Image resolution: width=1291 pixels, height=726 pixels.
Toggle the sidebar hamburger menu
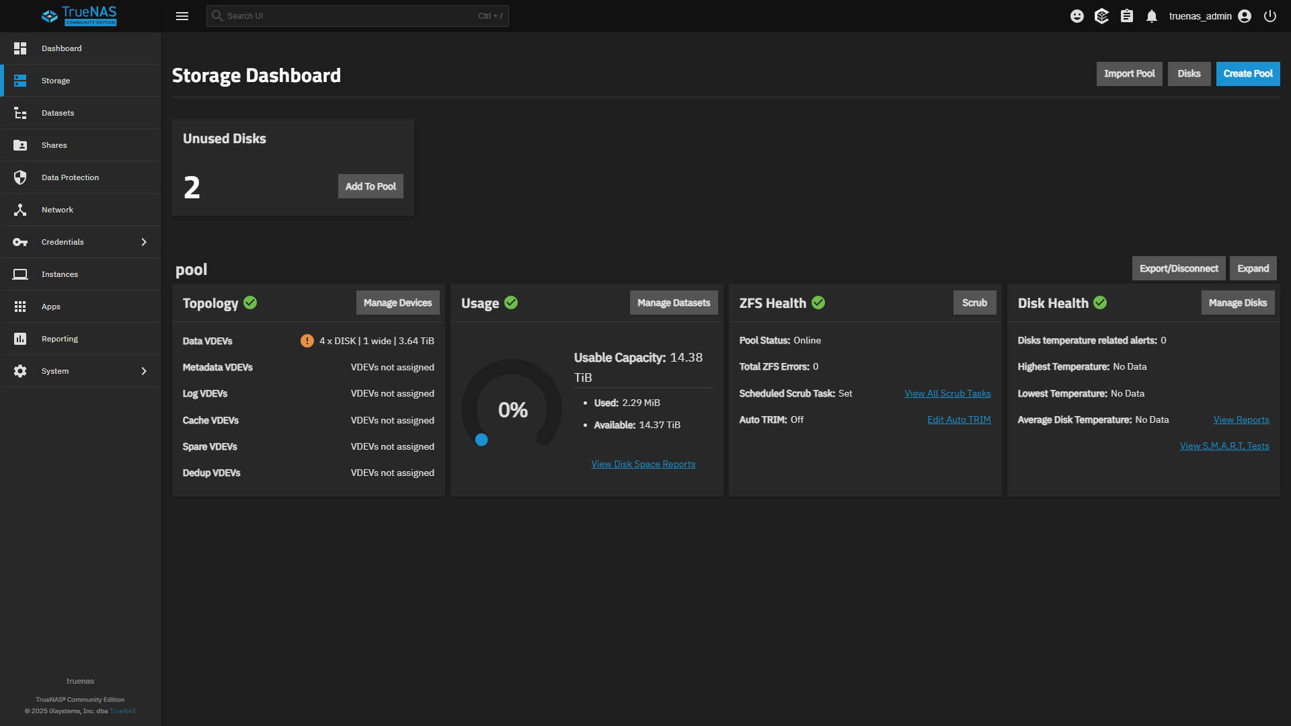[182, 16]
